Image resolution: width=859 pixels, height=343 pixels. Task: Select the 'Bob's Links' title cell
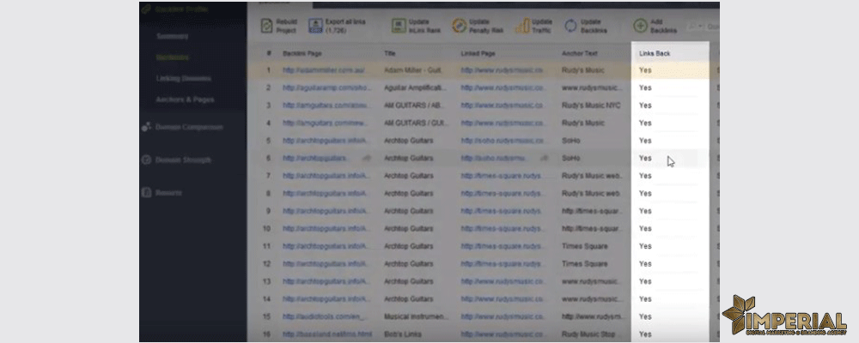click(x=401, y=334)
